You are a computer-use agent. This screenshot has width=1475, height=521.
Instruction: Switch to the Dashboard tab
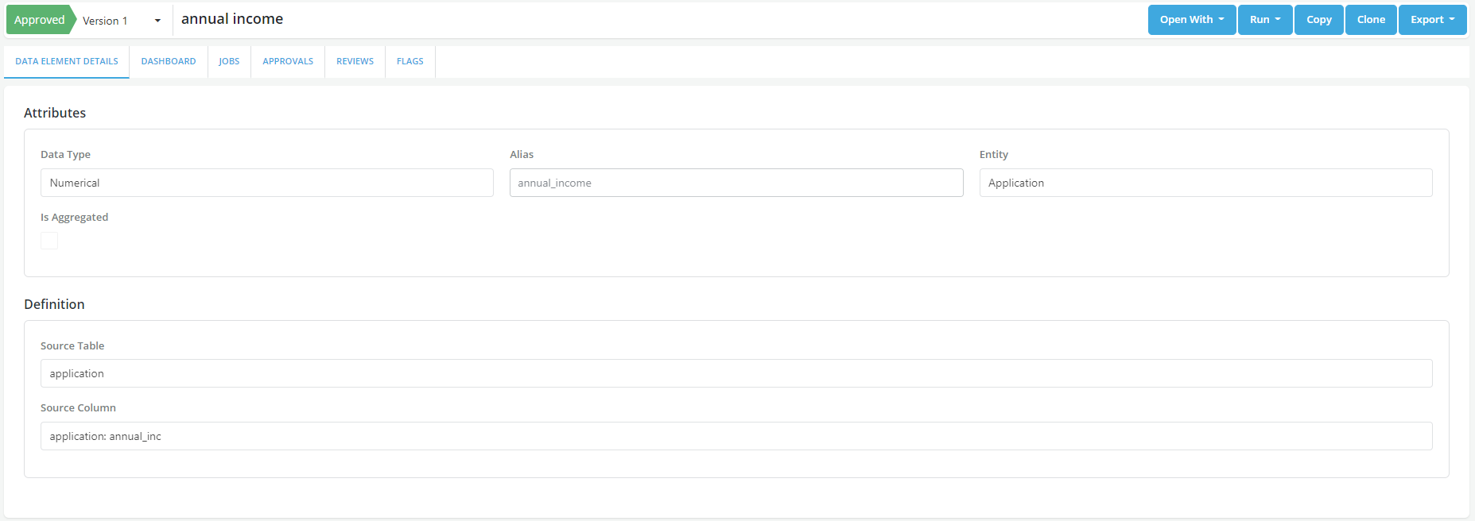tap(169, 61)
